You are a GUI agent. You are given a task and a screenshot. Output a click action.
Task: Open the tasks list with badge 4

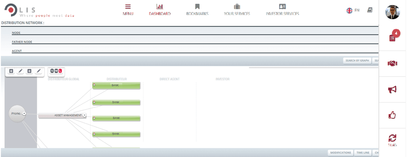click(x=392, y=38)
